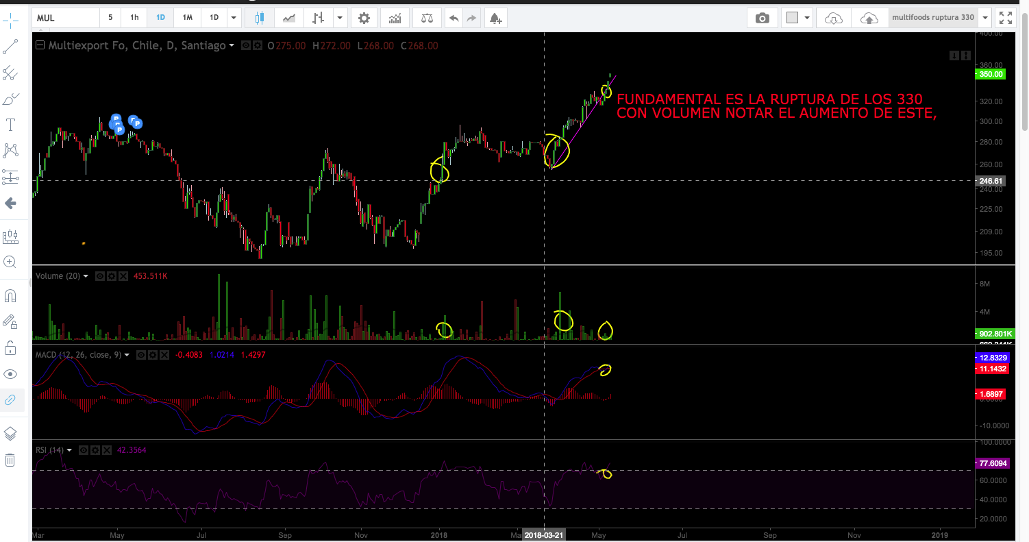Switch to the 5 minute interval

[x=110, y=18]
